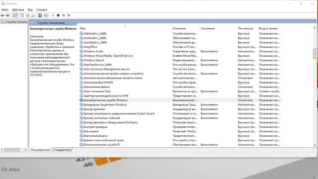Click the gear icon beside WarpJITSvc
The width and height of the screenshot is (318, 179).
(81, 47)
